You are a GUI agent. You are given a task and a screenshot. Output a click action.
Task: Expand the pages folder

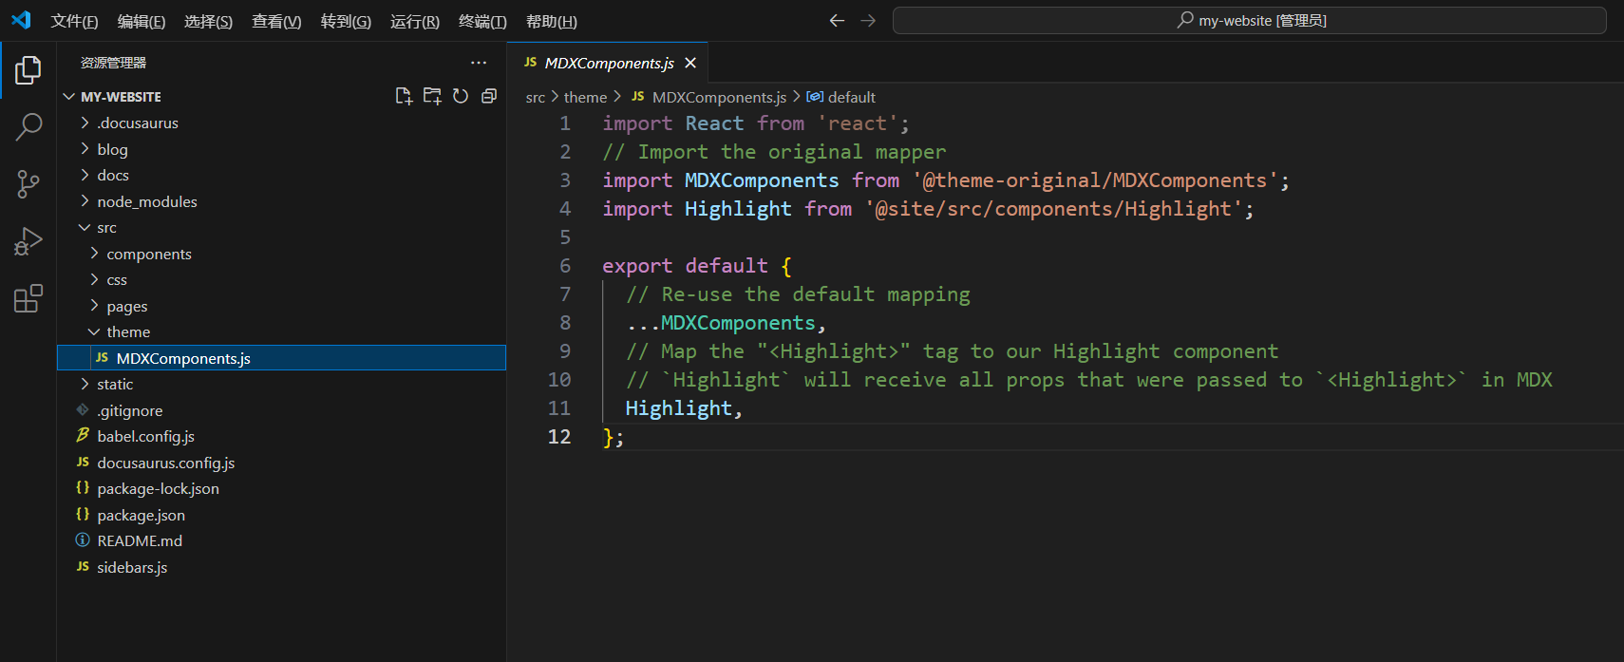[94, 306]
